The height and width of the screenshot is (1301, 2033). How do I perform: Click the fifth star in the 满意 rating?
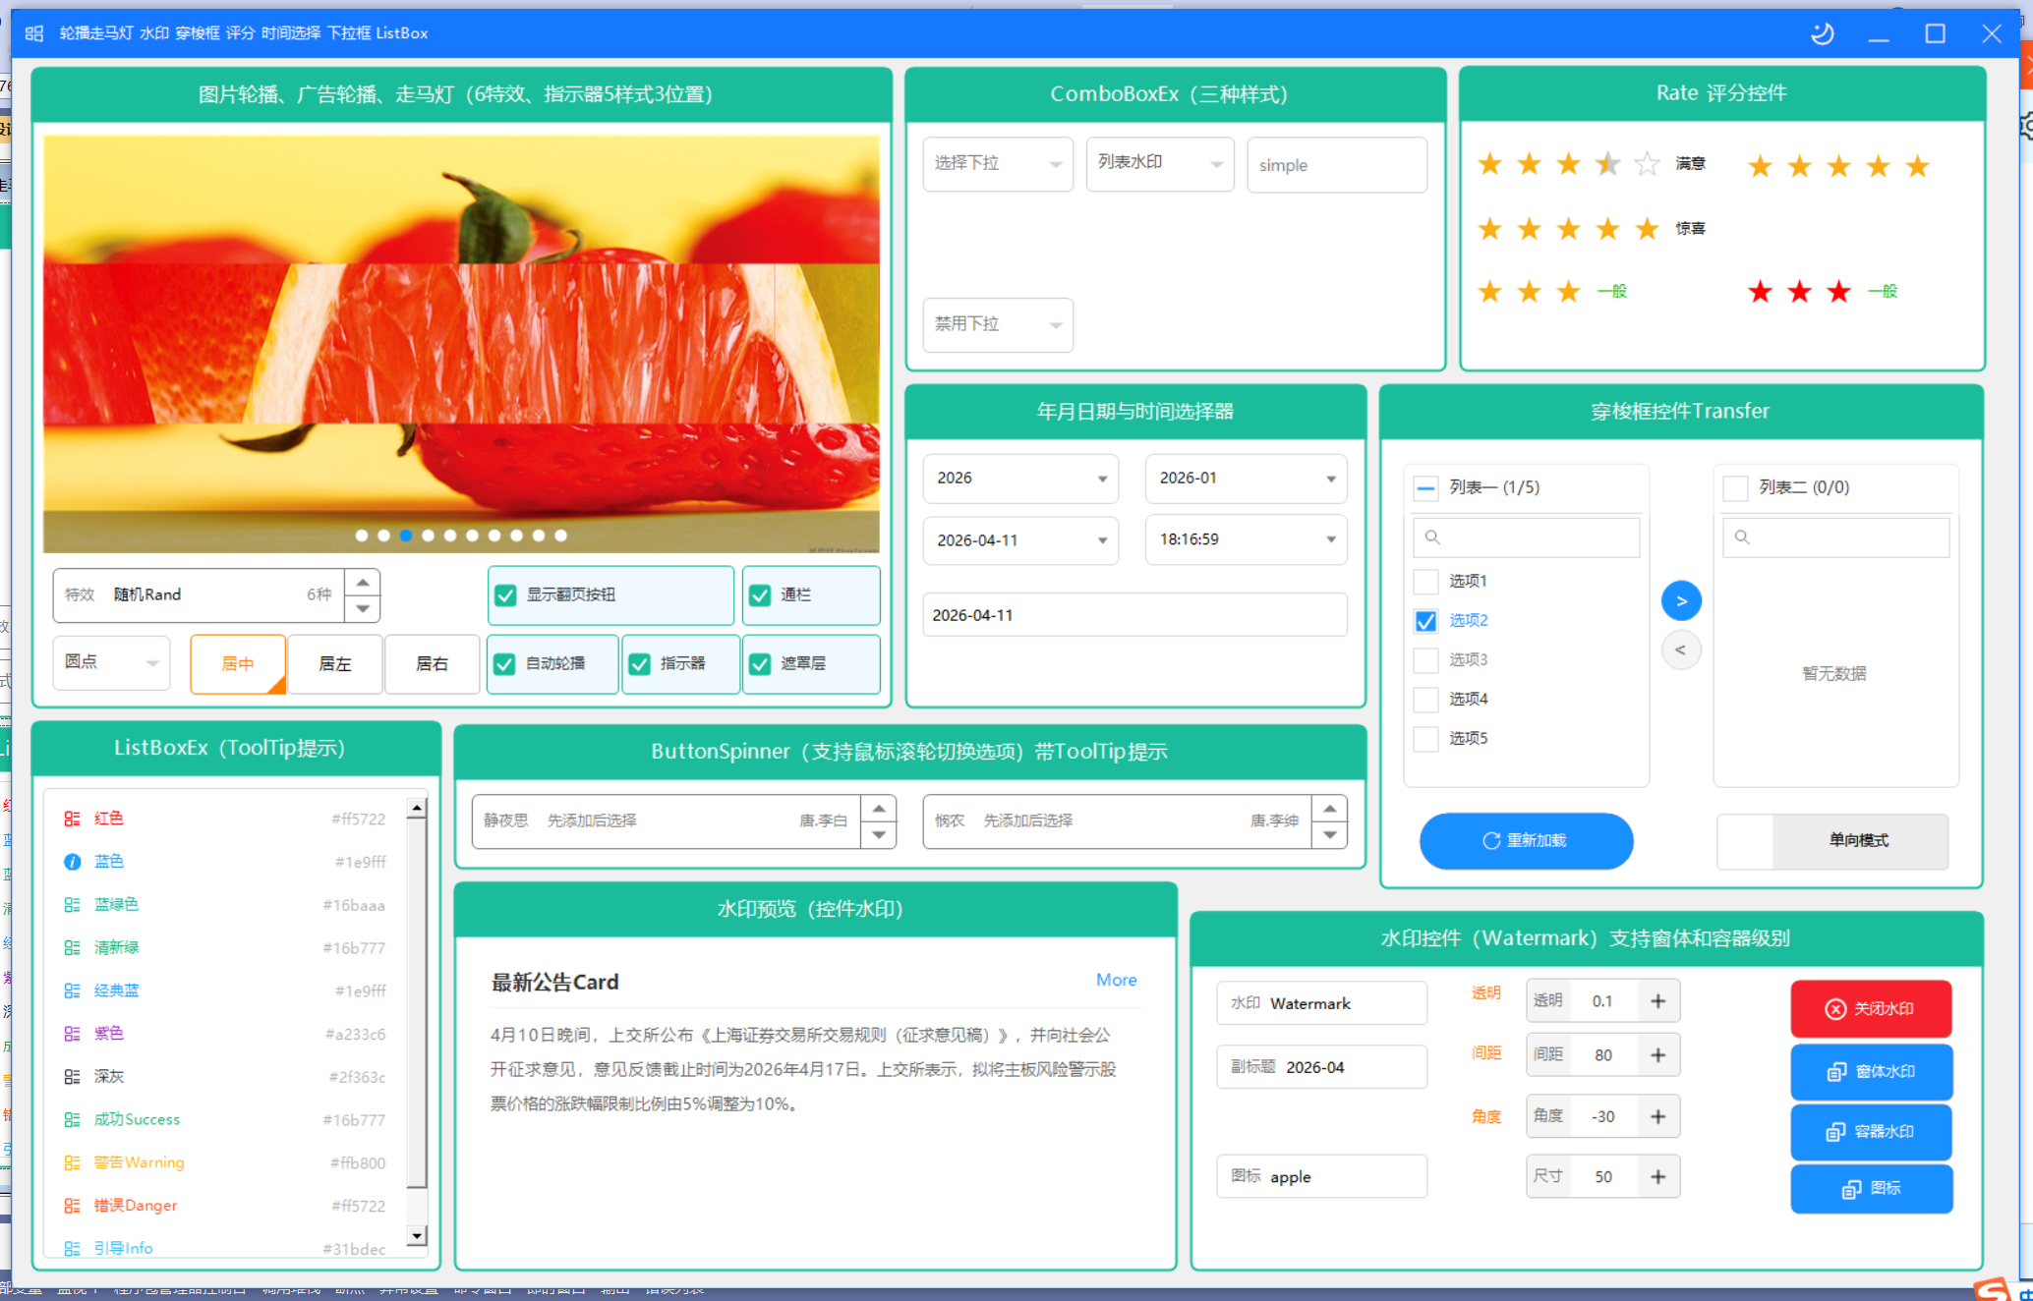(x=1647, y=163)
